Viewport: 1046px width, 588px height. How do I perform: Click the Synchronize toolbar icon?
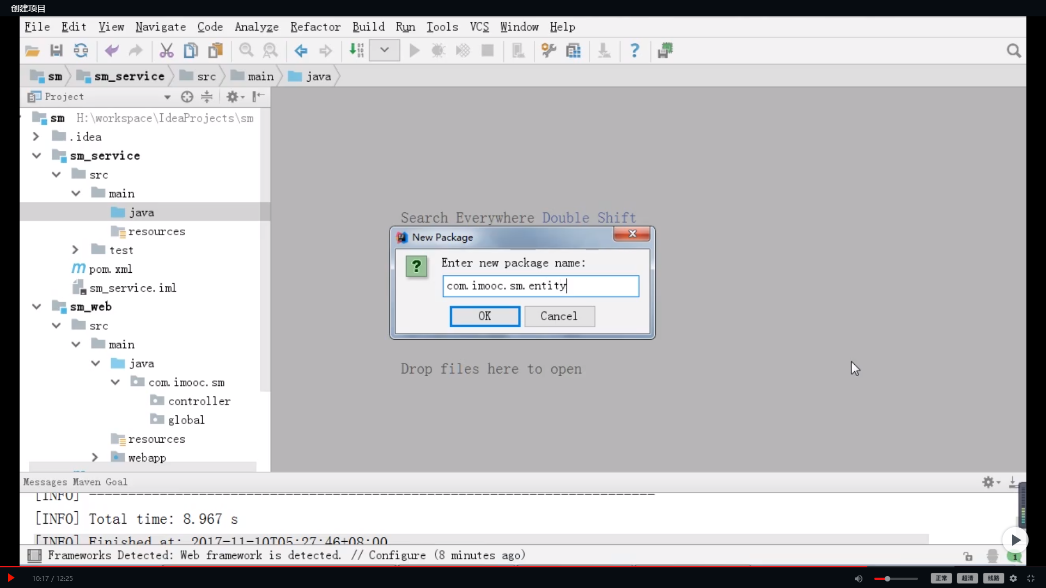[81, 51]
